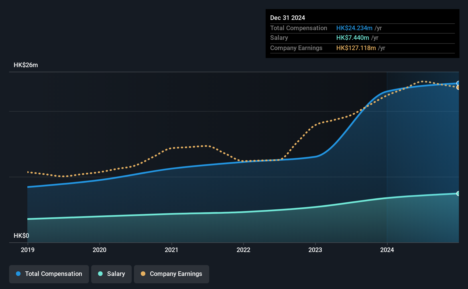Click the 2021 x-axis label
The image size is (468, 289).
tap(172, 250)
